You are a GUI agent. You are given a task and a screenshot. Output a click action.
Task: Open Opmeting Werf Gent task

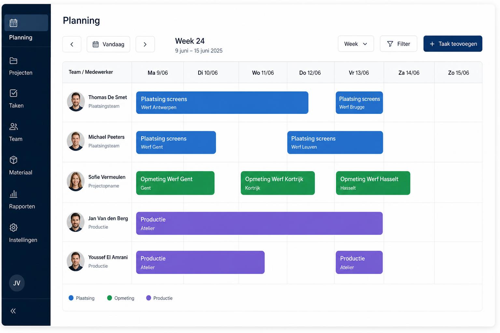point(175,183)
